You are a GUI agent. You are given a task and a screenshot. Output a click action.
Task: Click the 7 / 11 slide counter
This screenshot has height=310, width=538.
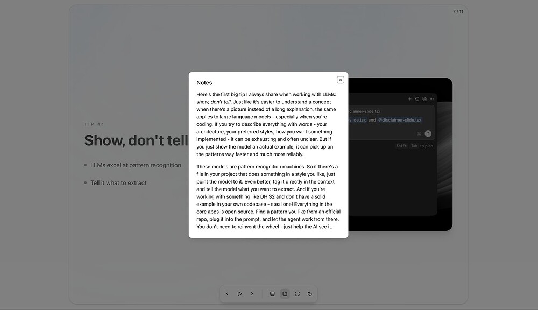[458, 11]
